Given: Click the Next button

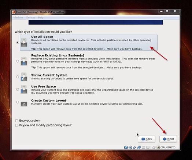Looking at the screenshot, I should pos(168,139).
